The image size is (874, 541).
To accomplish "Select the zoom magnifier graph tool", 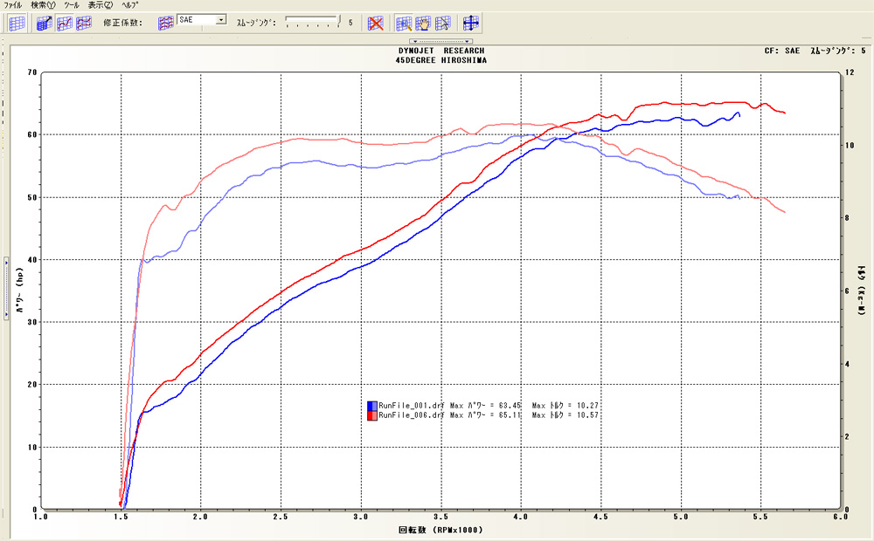I will (404, 24).
